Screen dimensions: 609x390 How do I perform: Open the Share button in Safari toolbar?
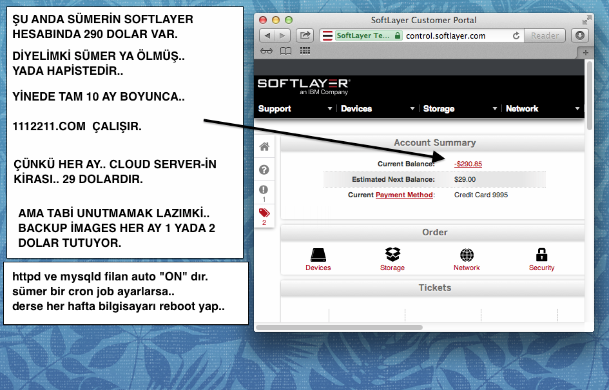305,35
